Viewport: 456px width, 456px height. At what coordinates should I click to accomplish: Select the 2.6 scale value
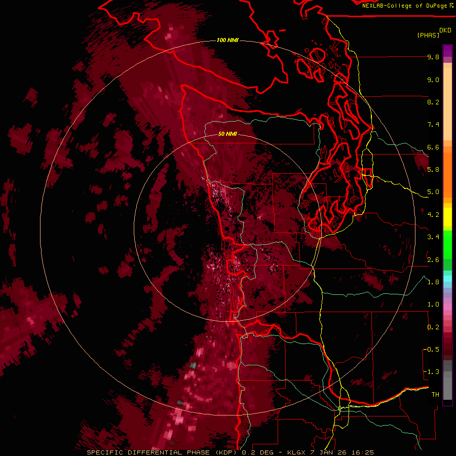433,260
